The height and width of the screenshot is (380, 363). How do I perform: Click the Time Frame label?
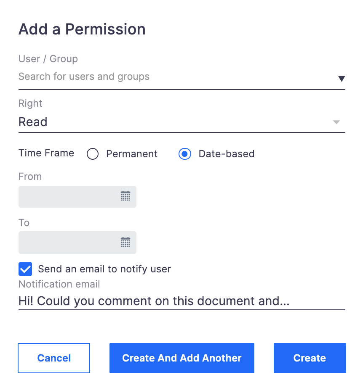[x=46, y=153]
